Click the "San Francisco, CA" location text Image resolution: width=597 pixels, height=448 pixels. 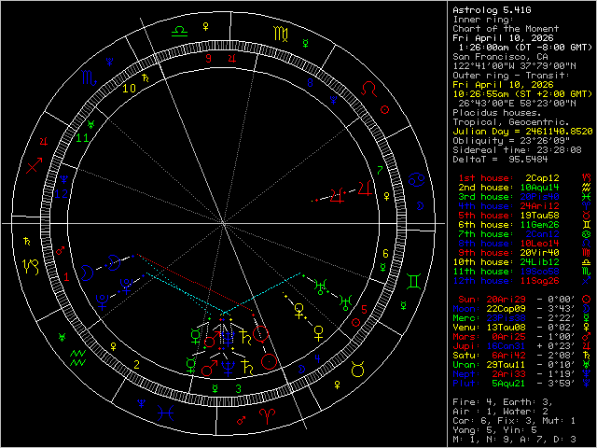tap(500, 56)
